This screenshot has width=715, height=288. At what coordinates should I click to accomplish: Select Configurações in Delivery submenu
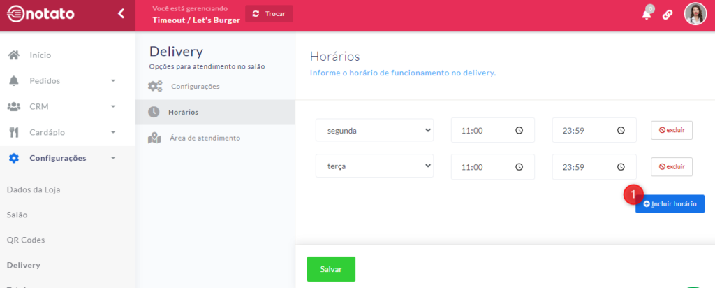coord(195,87)
